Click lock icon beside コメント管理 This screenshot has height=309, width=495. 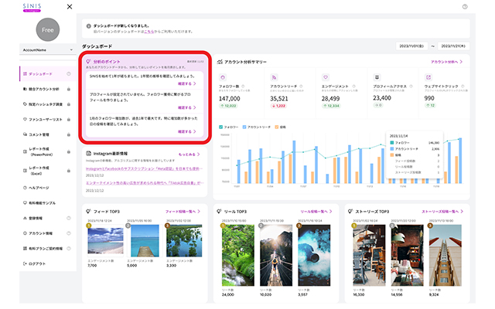click(x=69, y=134)
